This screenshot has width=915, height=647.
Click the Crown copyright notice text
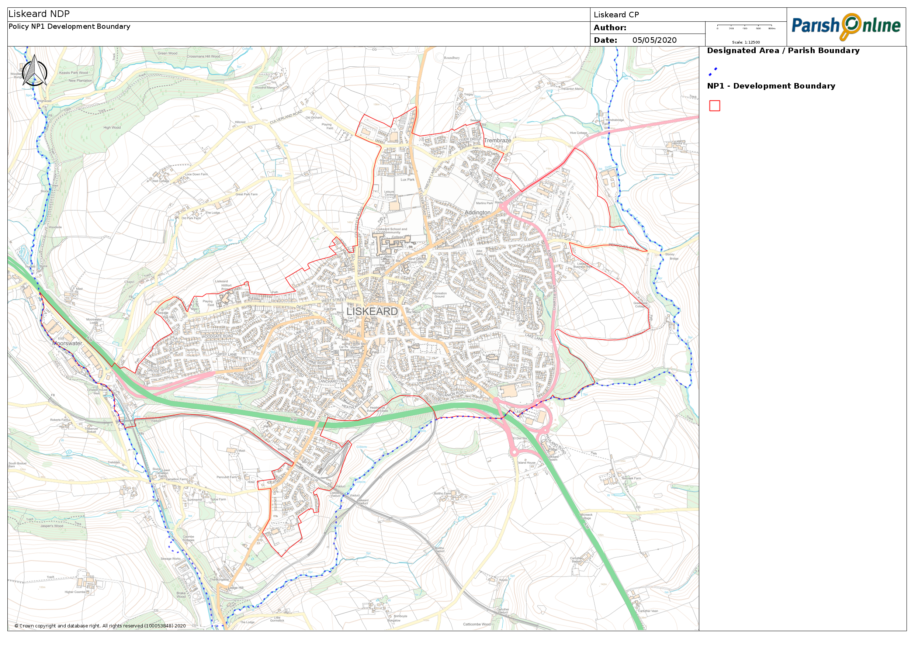point(100,626)
